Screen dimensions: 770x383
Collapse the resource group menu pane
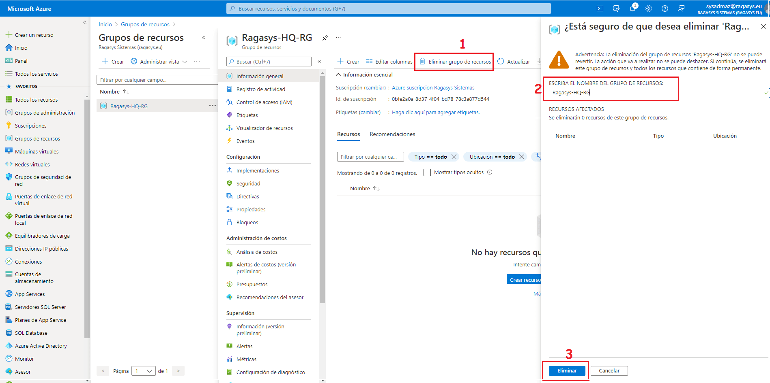pyautogui.click(x=319, y=62)
